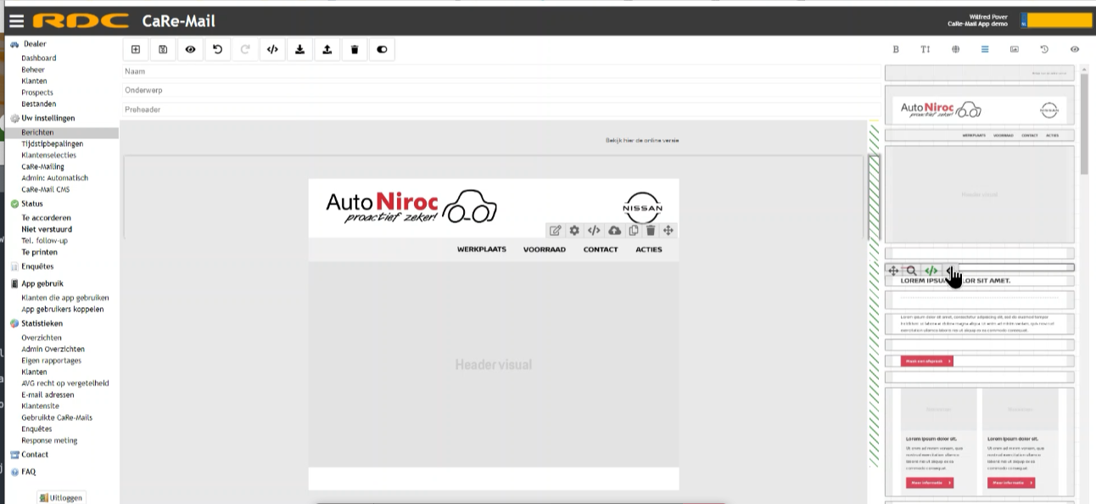This screenshot has width=1096, height=504.
Task: Click the 'Bekijk hier de online versie' link
Action: (641, 140)
